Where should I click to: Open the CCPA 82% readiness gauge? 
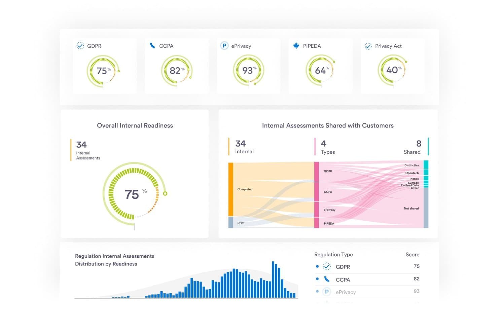[177, 71]
